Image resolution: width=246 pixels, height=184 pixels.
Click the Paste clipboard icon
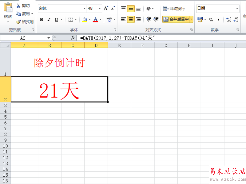[x=8, y=7]
